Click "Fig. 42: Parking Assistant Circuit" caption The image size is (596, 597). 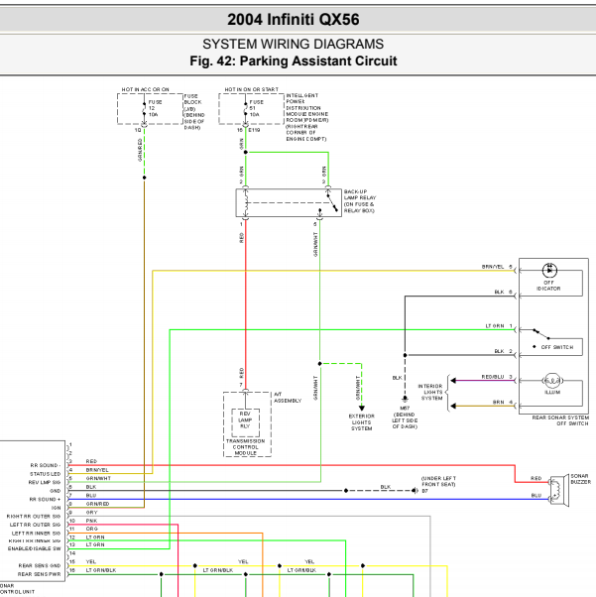(x=294, y=60)
